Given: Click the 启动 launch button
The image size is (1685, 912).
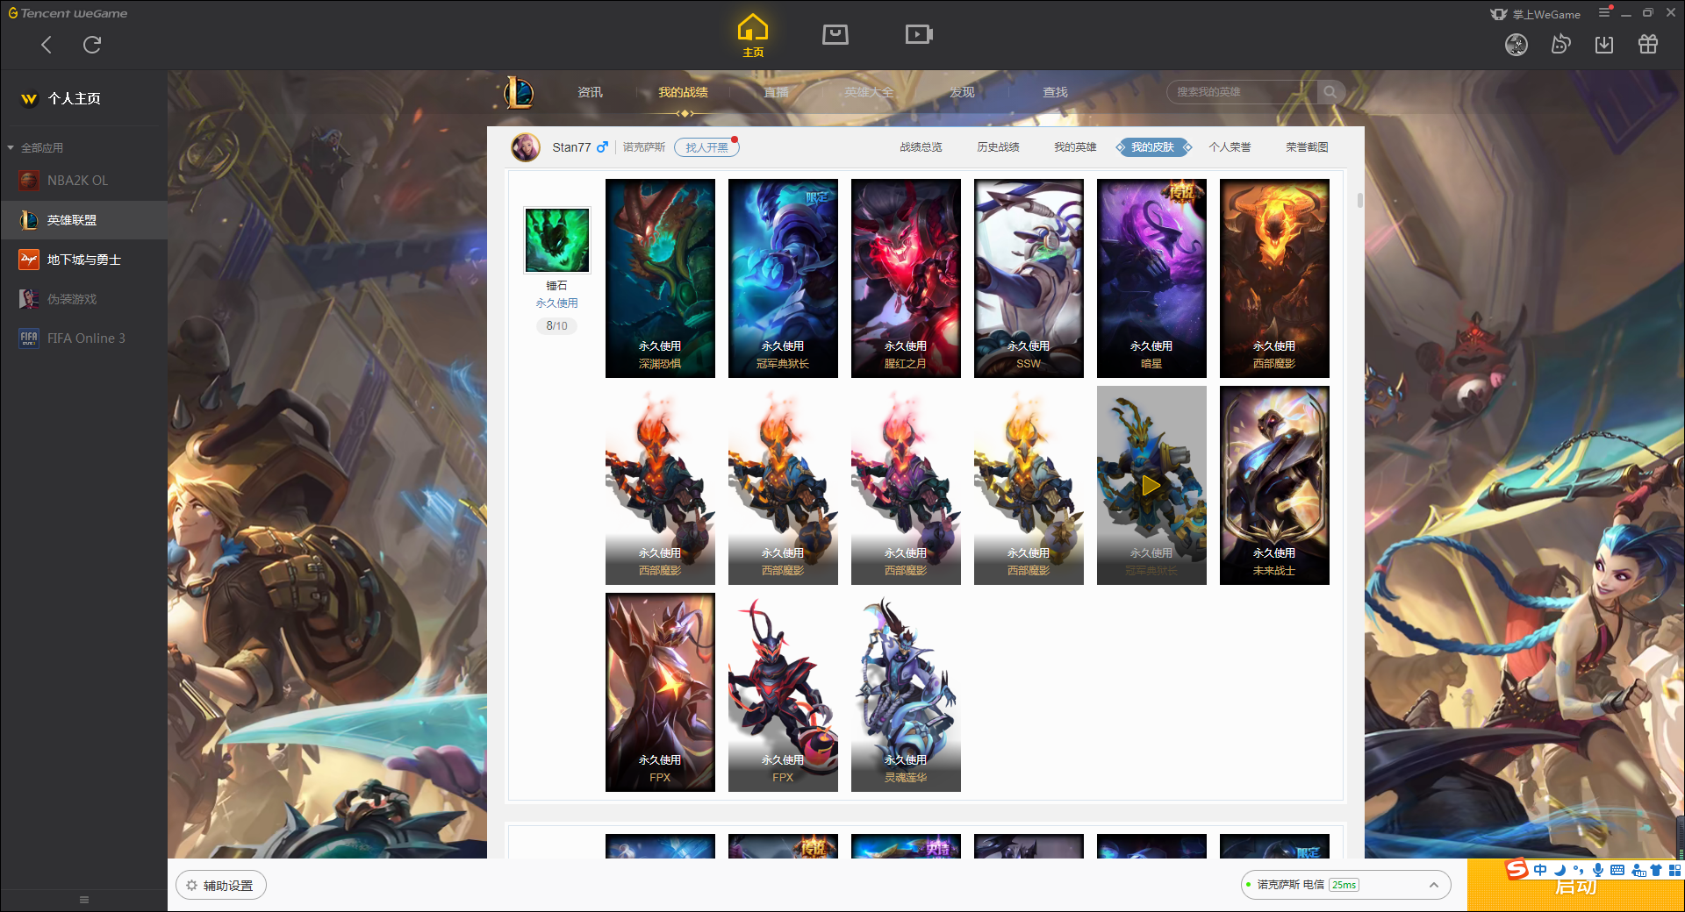Looking at the screenshot, I should (1575, 886).
